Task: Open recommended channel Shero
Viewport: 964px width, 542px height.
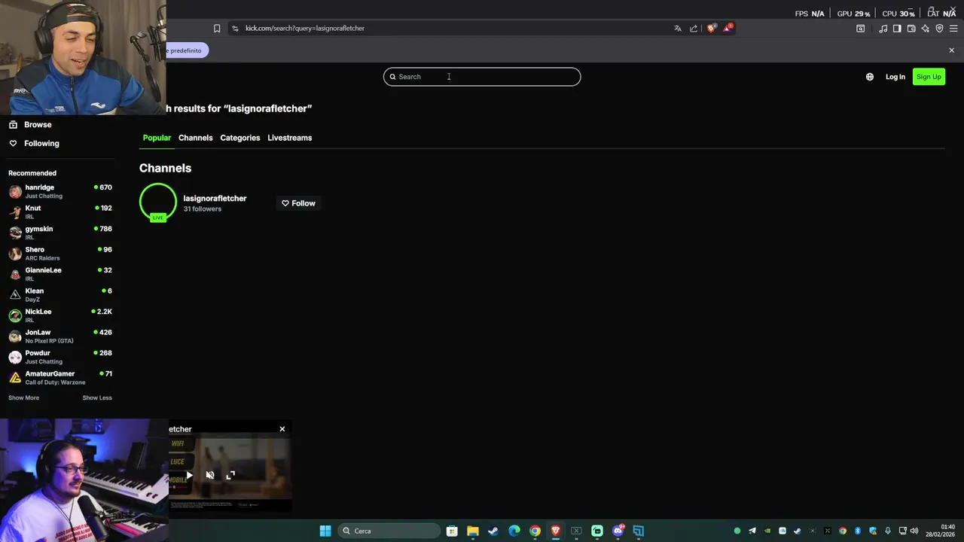Action: (x=60, y=254)
